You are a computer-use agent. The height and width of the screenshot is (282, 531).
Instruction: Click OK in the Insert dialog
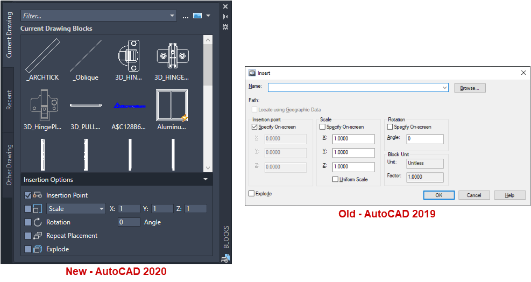[439, 195]
